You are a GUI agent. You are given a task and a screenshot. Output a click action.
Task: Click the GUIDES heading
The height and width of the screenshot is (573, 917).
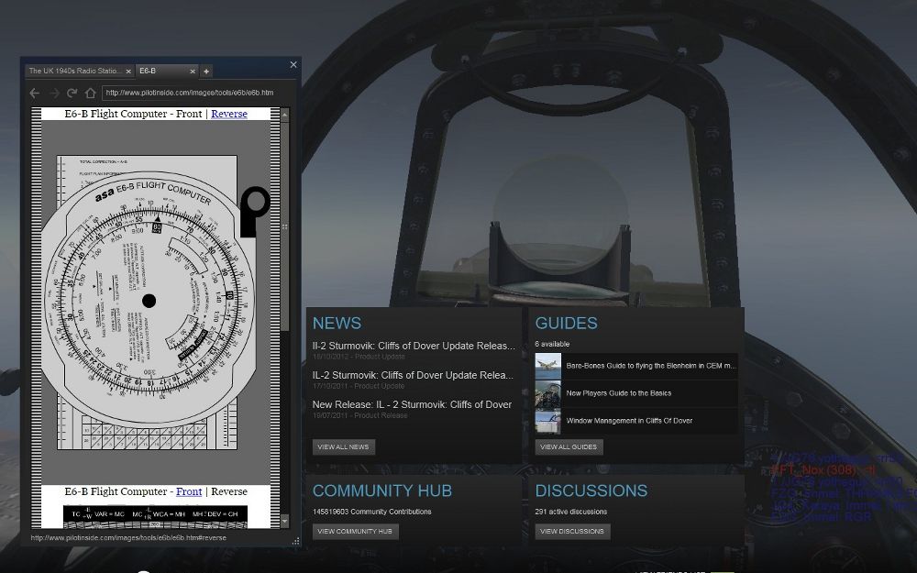pos(566,324)
